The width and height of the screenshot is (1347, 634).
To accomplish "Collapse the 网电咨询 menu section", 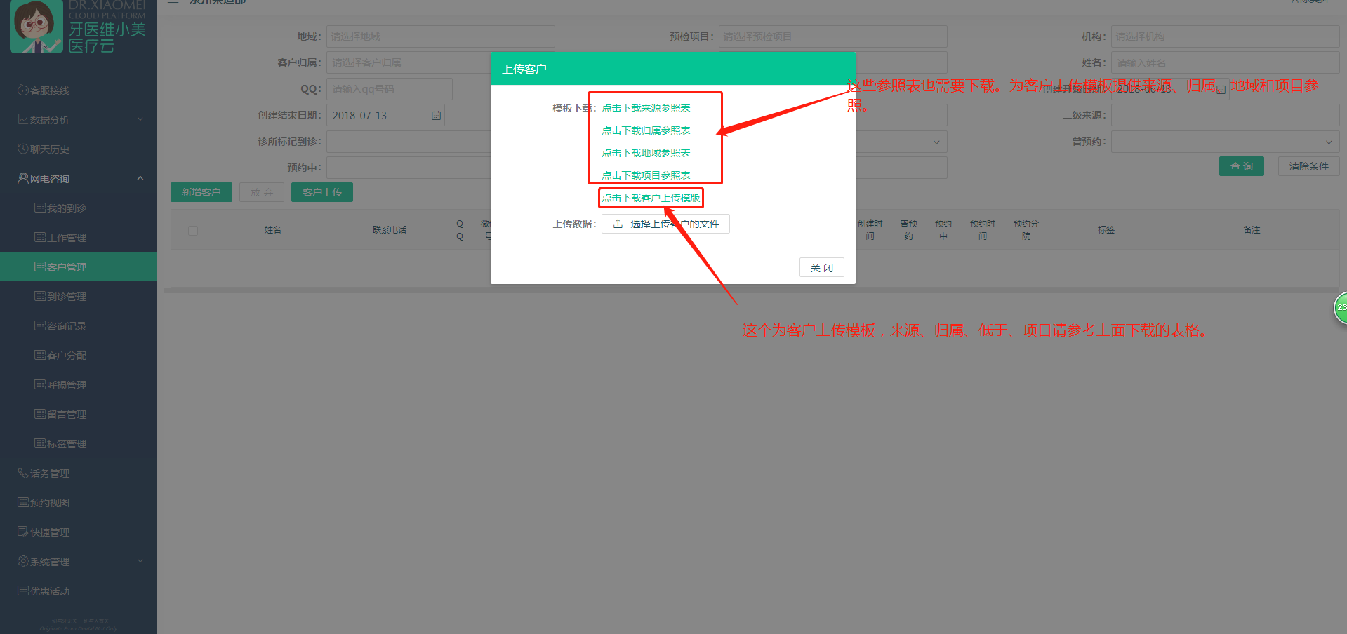I will click(140, 179).
